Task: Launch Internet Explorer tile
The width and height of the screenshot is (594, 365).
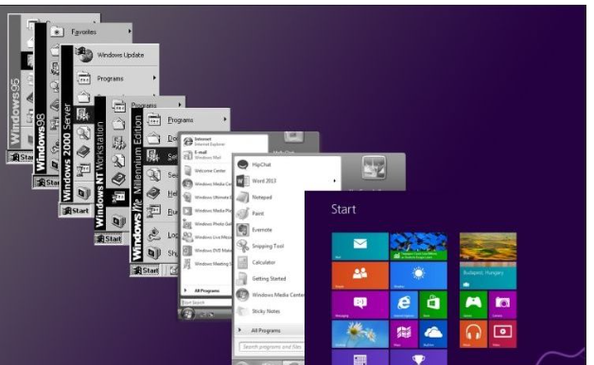Action: pyautogui.click(x=404, y=304)
